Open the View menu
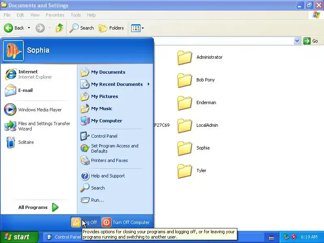This screenshot has height=243, width=324. click(x=35, y=15)
